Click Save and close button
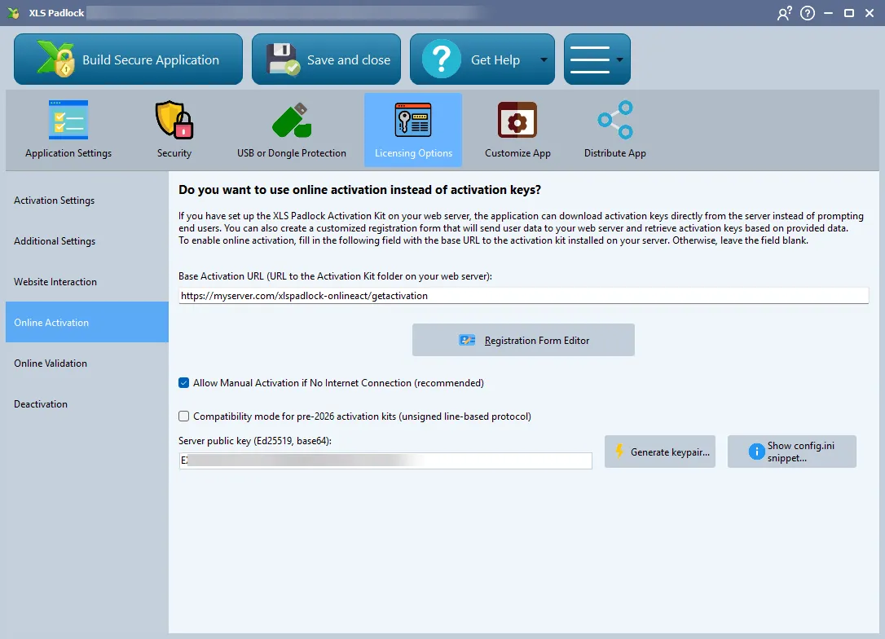The image size is (885, 639). 326,59
